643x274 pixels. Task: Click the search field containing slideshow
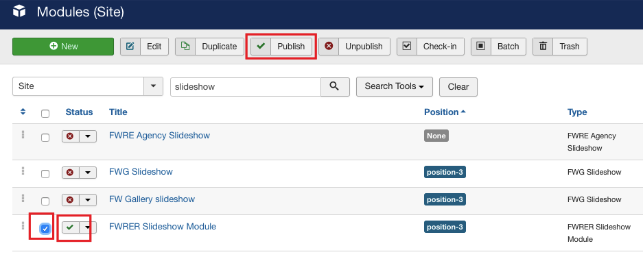click(x=245, y=87)
